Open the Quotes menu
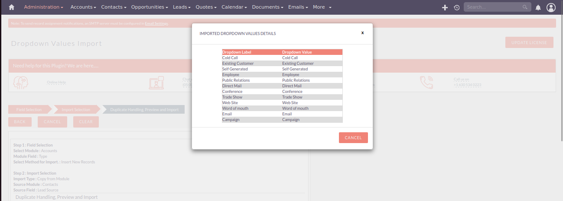Viewport: 563px width, 201px height. [x=206, y=7]
